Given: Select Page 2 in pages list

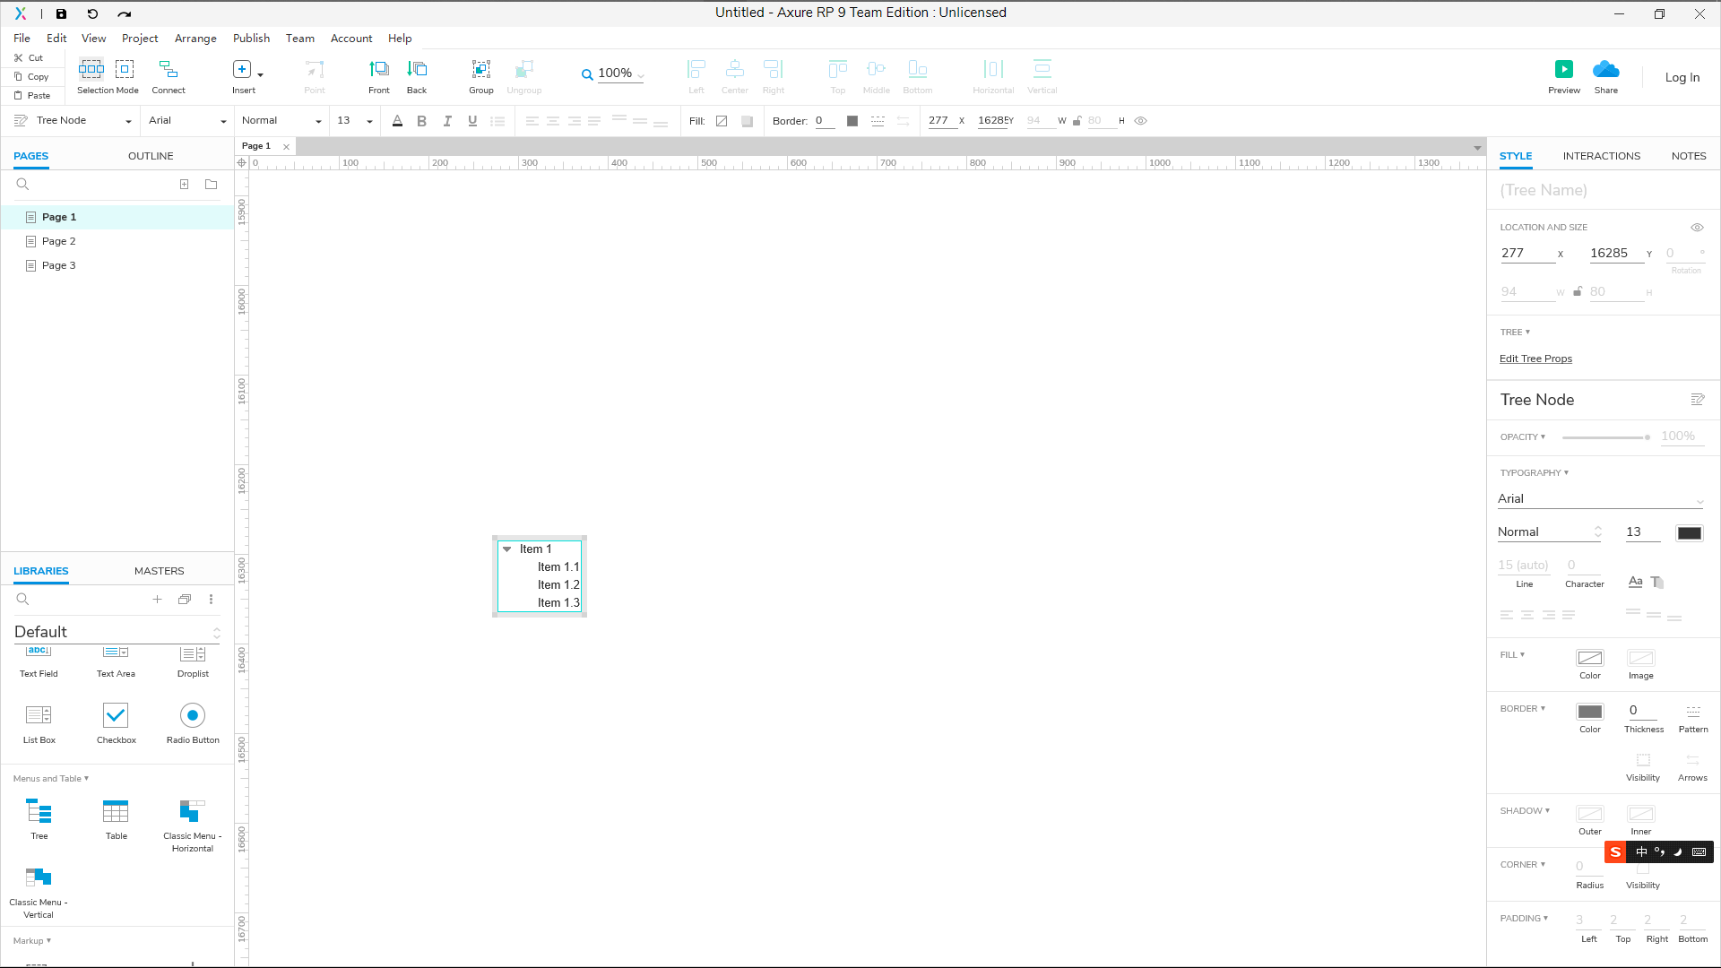Looking at the screenshot, I should [x=58, y=242].
